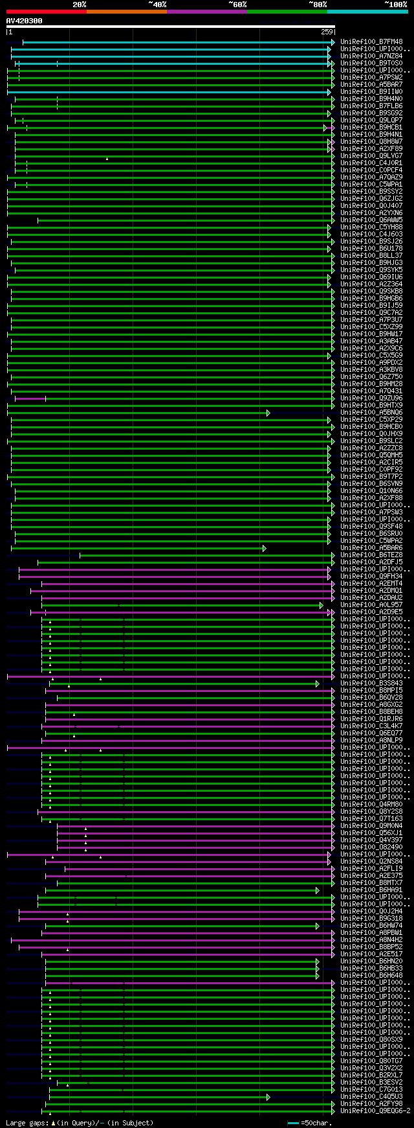Image resolution: width=414 pixels, height=1128 pixels.
Task: Click hit label UniRef100_Q5QMH5
Action: 371,455
